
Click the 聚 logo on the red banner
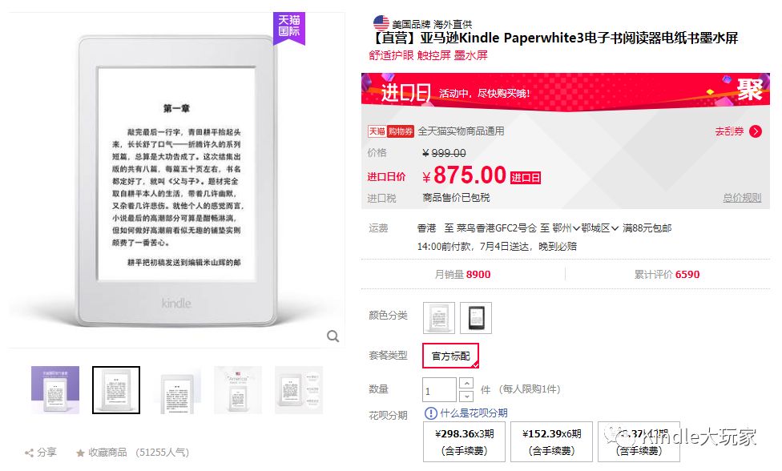pos(750,90)
